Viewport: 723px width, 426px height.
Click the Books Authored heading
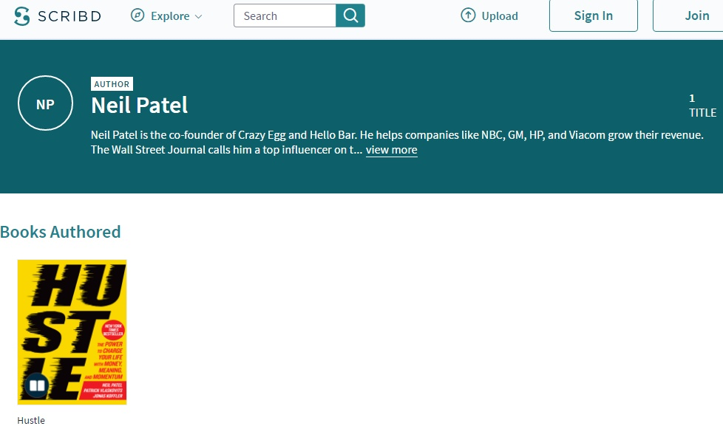61,232
